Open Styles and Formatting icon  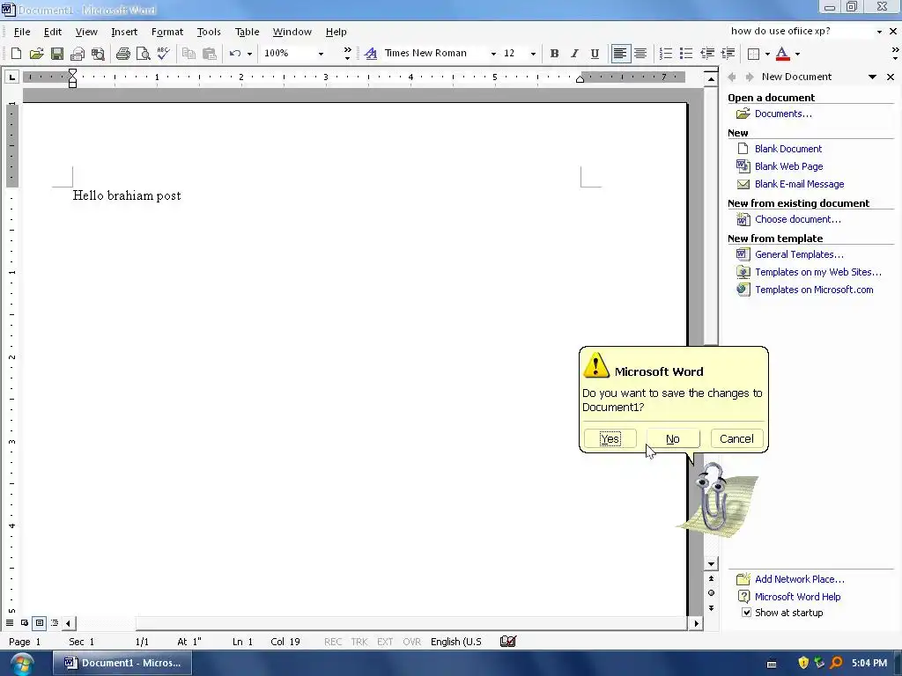click(371, 54)
